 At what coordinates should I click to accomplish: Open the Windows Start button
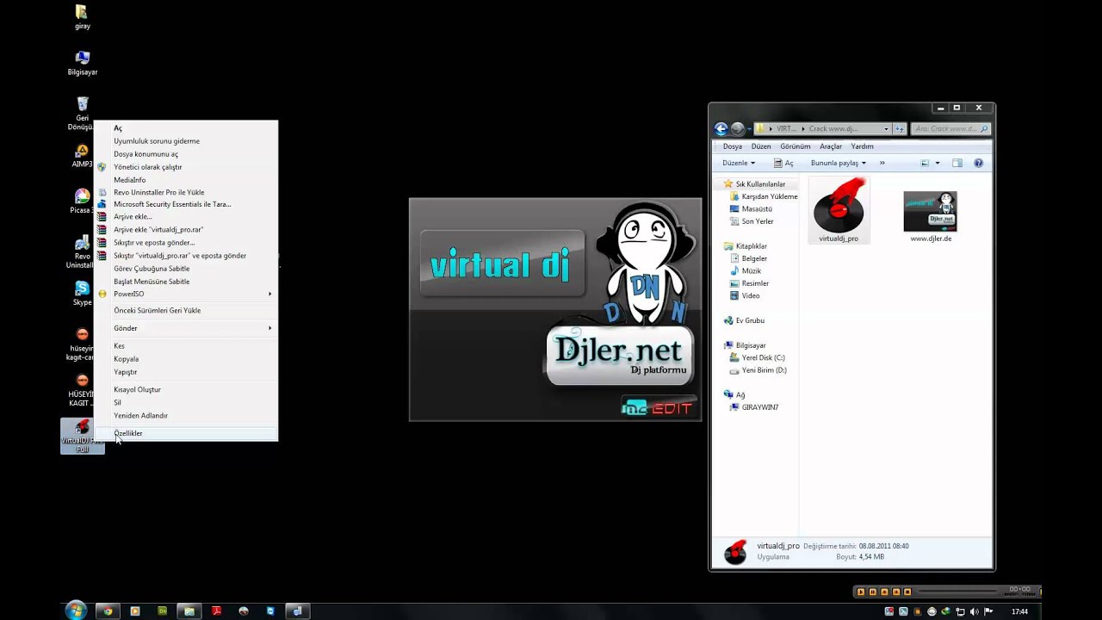pyautogui.click(x=76, y=611)
